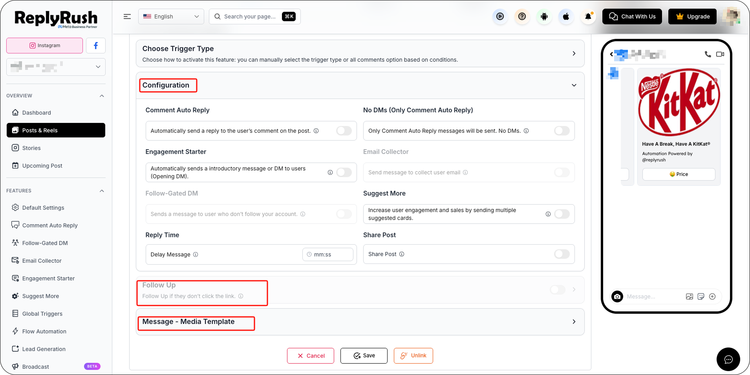Open the floating chat bubble widget
Image resolution: width=750 pixels, height=375 pixels.
pos(728,359)
